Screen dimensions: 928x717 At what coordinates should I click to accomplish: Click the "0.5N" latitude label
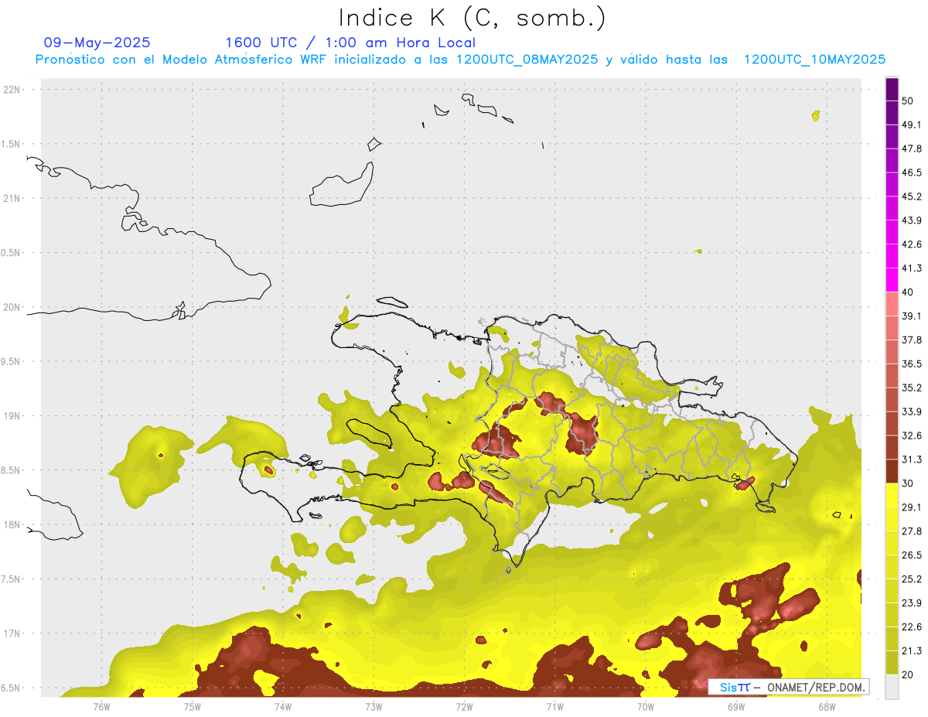12,252
